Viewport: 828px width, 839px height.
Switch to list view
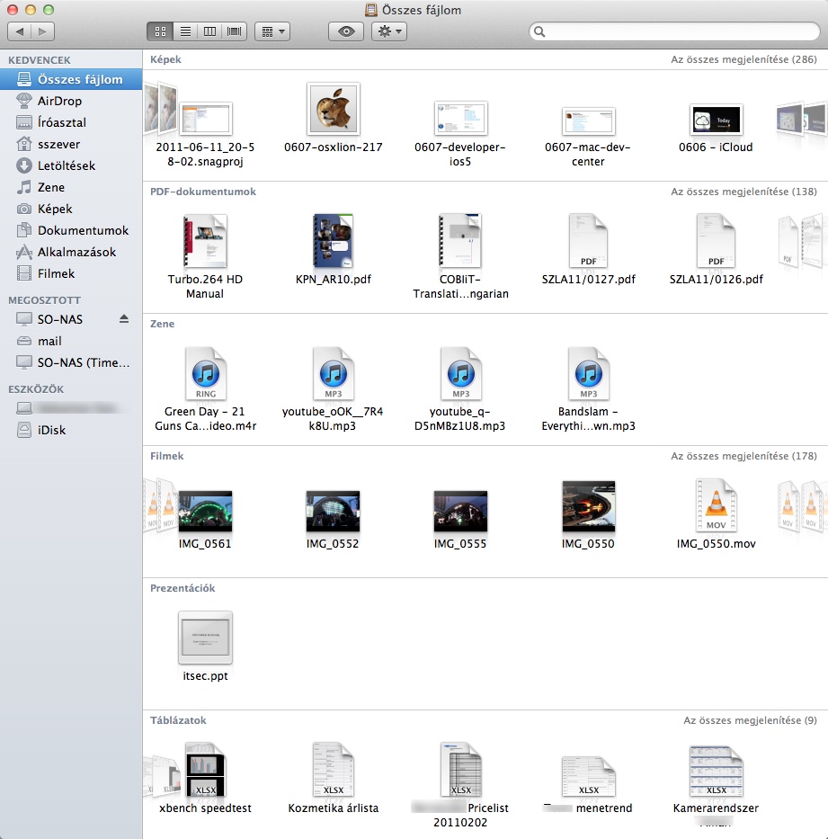pyautogui.click(x=185, y=31)
